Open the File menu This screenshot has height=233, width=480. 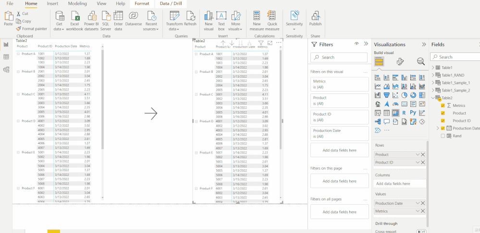coord(10,4)
